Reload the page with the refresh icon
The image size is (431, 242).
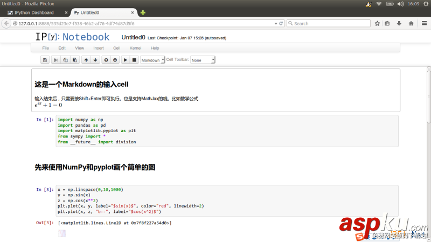(281, 24)
